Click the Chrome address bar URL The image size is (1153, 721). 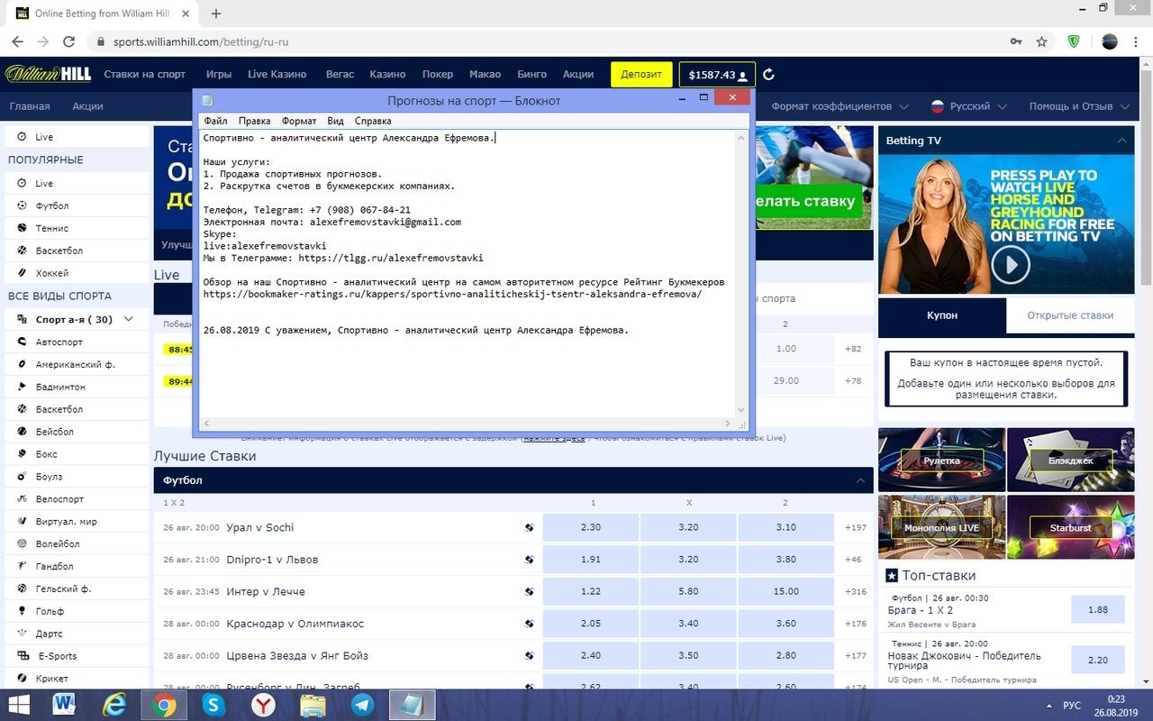201,41
